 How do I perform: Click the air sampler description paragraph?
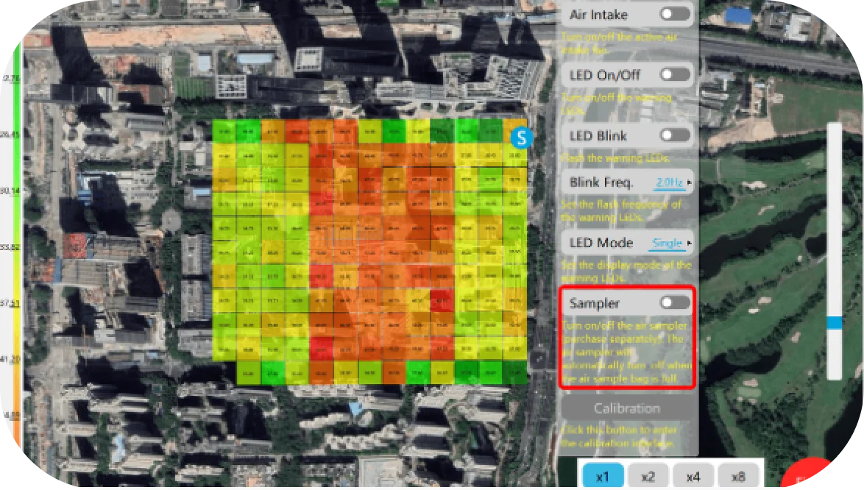click(627, 352)
